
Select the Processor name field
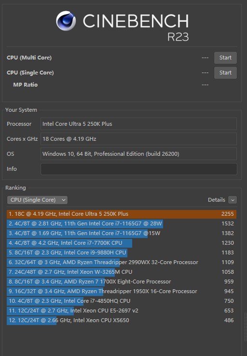pyautogui.click(x=138, y=124)
